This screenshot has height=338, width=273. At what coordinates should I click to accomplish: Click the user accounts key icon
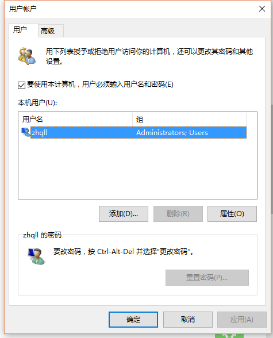tap(26, 56)
